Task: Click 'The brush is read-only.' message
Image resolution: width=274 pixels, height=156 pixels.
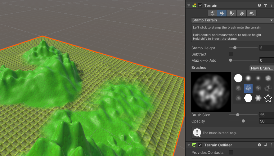Action: (x=220, y=133)
